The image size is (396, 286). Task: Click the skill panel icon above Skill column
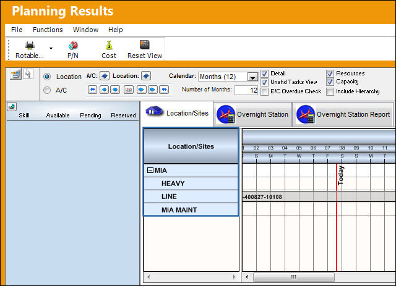pos(12,107)
